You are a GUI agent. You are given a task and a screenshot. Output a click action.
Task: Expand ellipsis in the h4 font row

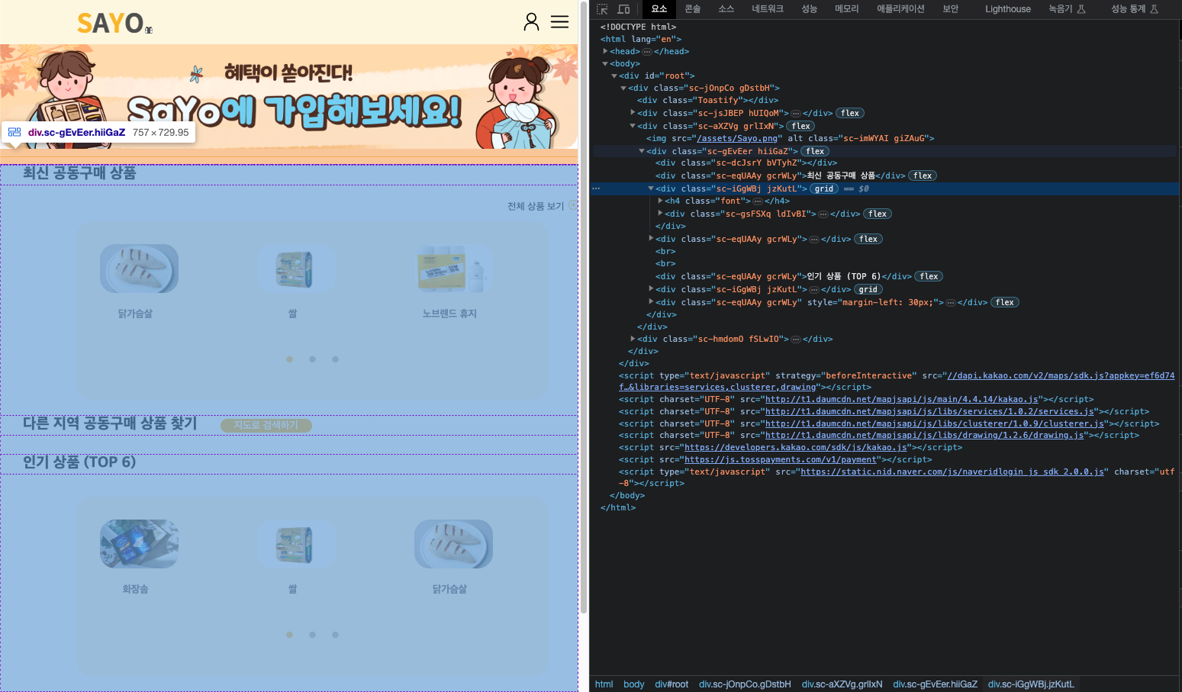click(x=758, y=201)
